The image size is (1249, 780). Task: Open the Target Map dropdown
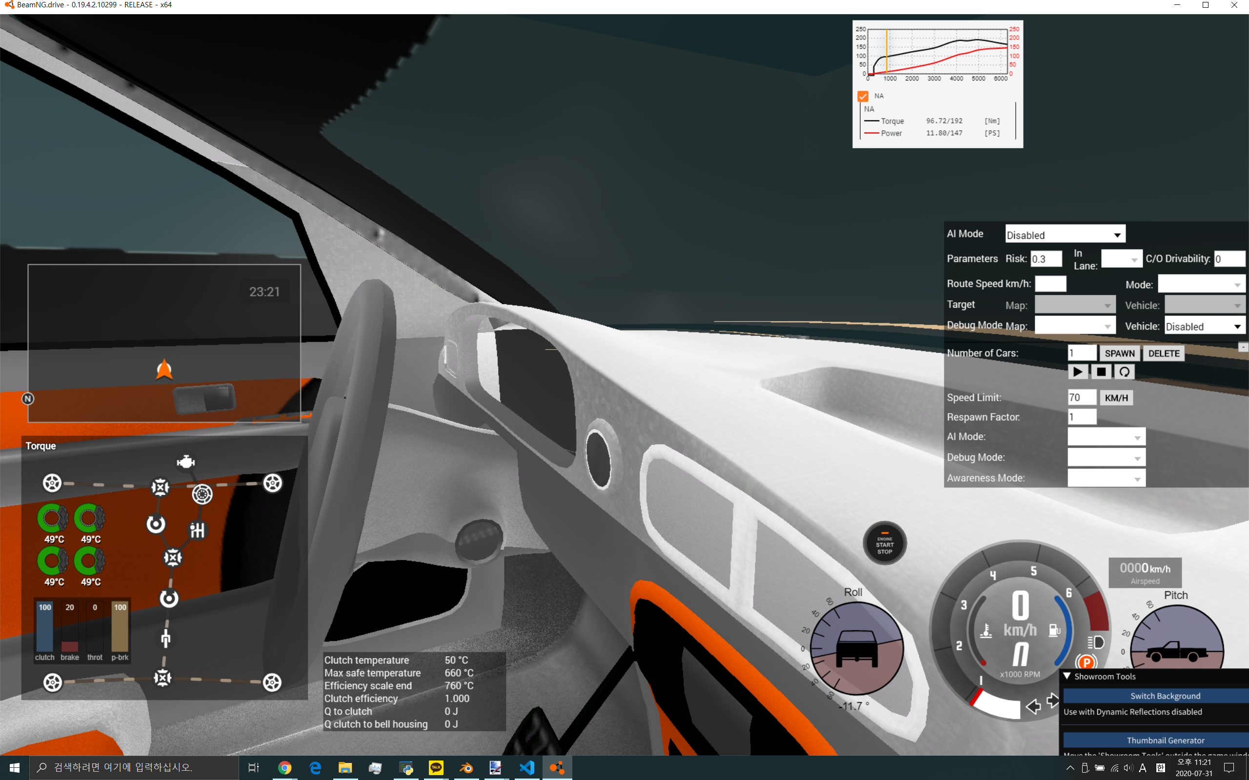pos(1075,305)
